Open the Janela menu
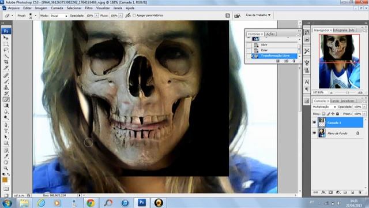 118,8
